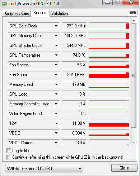Enable the Log to file checkbox
This screenshot has height=176, width=140.
click(9, 150)
